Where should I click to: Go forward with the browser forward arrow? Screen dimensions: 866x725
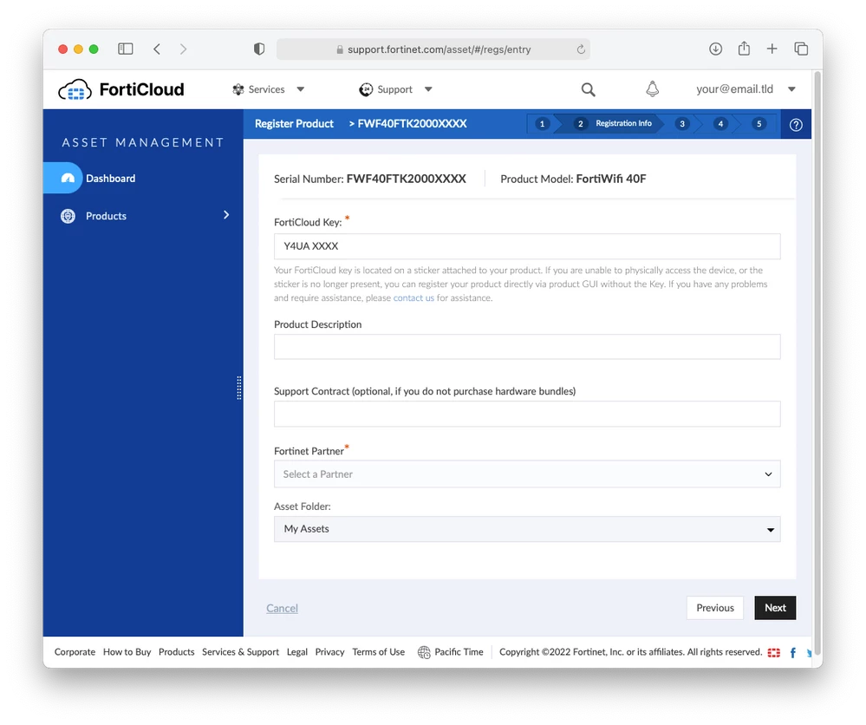coord(184,49)
